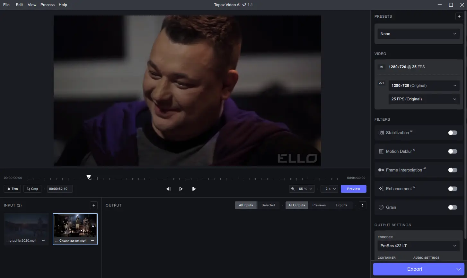Add a new preset with plus icon
The image size is (467, 278).
(x=459, y=16)
